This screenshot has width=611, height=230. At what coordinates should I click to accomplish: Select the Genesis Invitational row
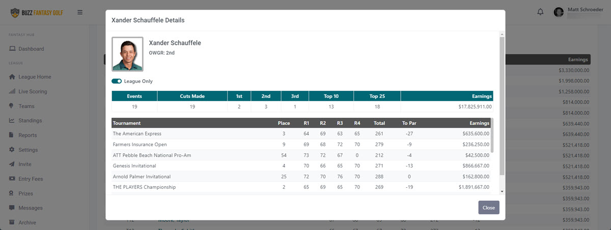301,166
